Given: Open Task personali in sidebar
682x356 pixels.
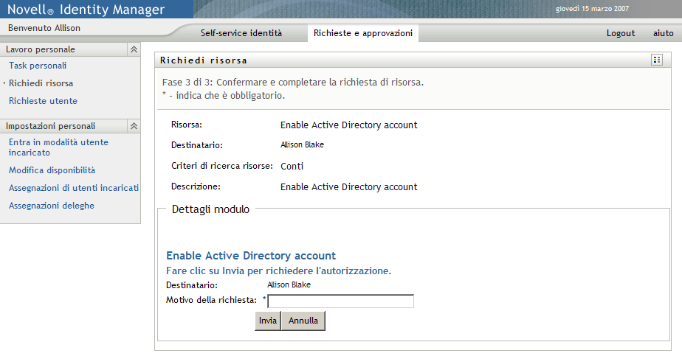Looking at the screenshot, I should pos(38,66).
